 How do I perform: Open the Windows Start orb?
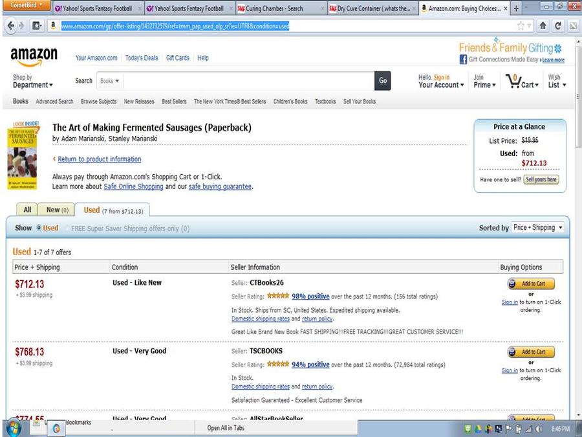tap(13, 428)
